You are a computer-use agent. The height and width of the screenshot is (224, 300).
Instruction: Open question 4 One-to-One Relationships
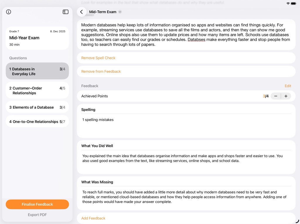pos(37,121)
